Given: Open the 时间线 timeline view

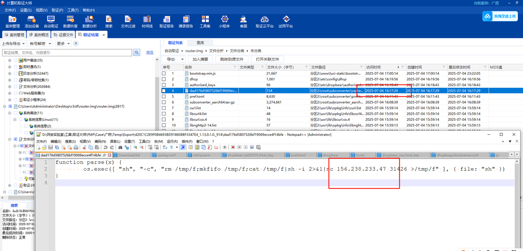Looking at the screenshot, I should (147, 21).
